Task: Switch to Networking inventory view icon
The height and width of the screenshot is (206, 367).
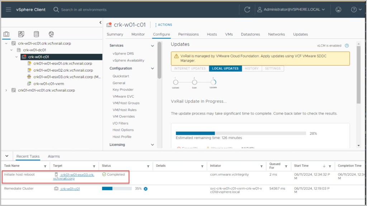Action: pyautogui.click(x=51, y=34)
